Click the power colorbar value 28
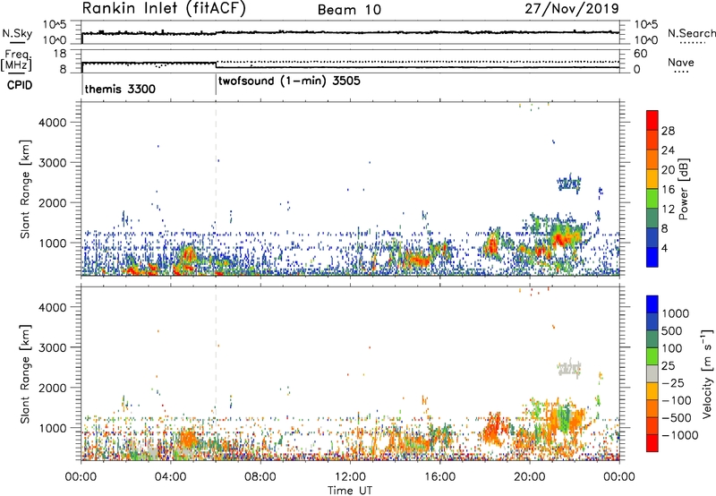The image size is (716, 496). click(668, 131)
